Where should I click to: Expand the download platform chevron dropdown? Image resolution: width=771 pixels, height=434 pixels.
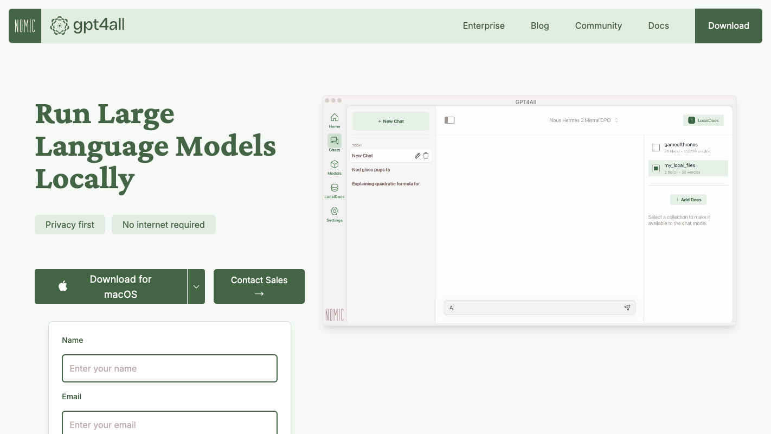[196, 286]
